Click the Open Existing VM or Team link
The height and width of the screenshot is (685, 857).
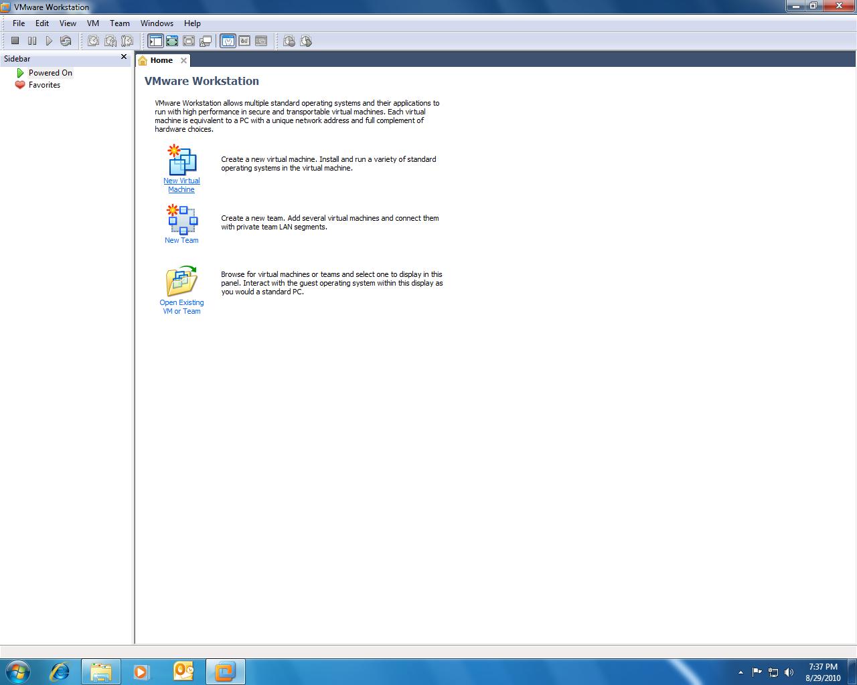point(181,307)
